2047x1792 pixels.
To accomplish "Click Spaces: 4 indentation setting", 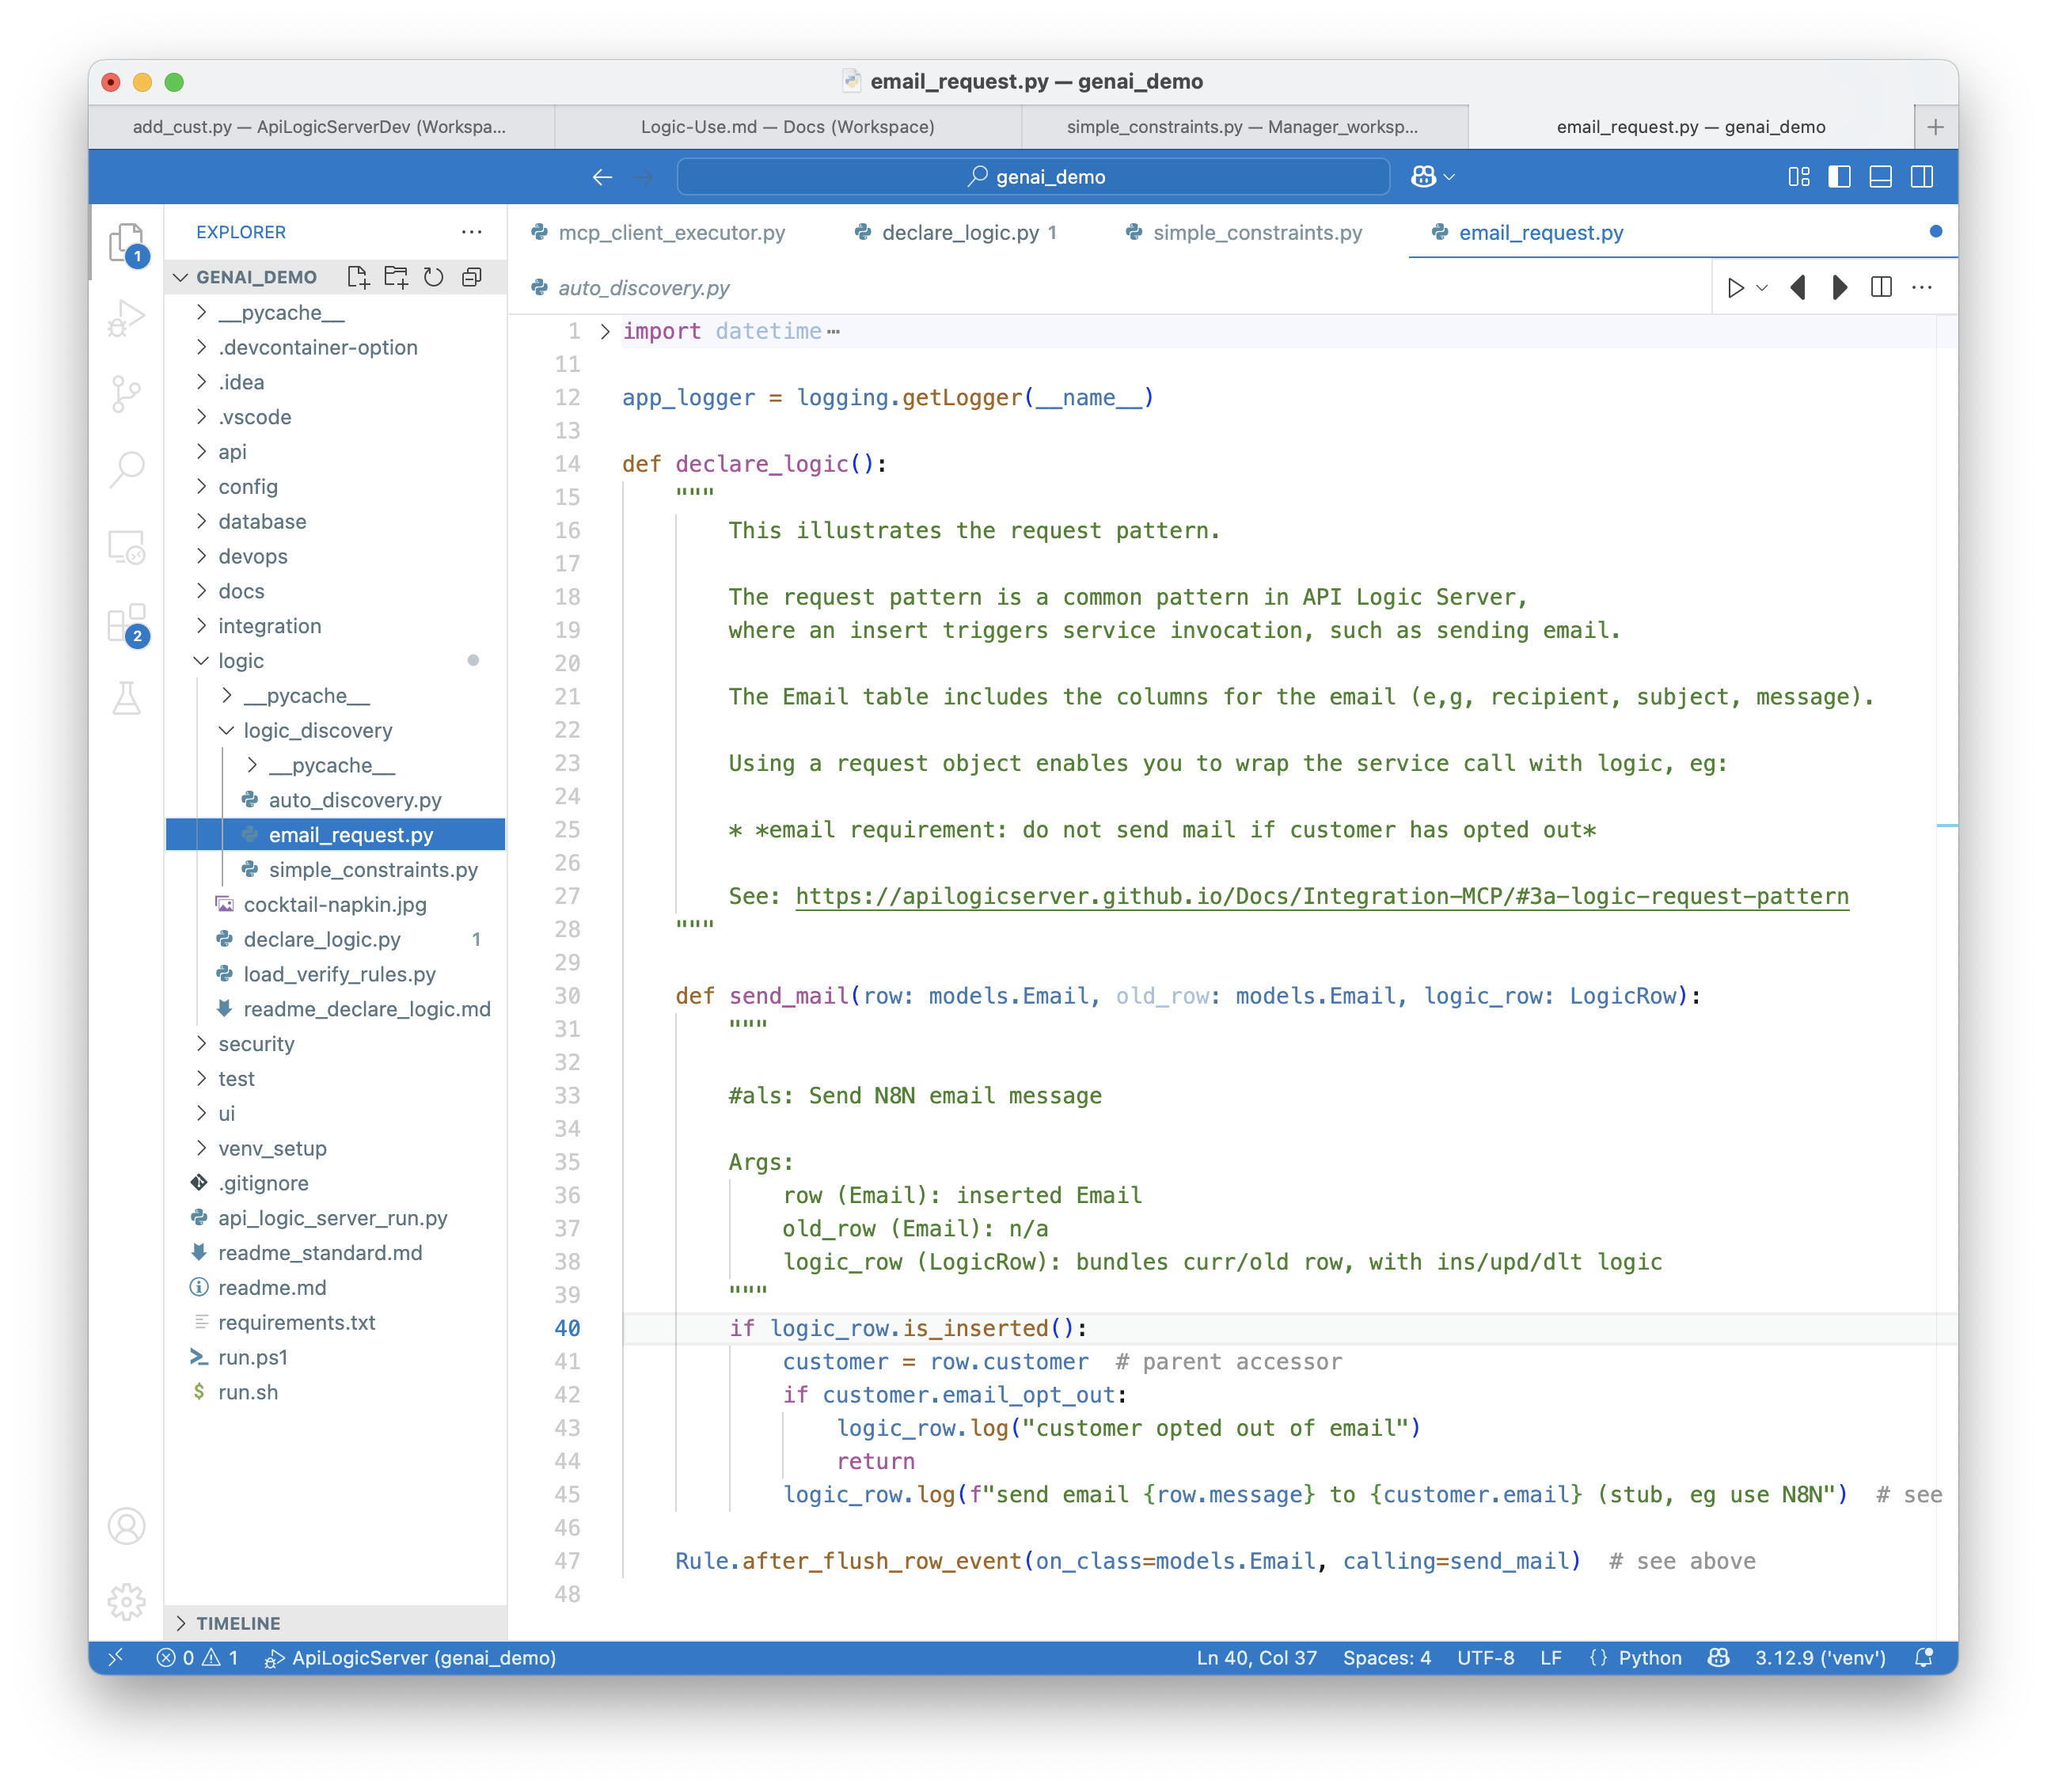I will click(1386, 1657).
